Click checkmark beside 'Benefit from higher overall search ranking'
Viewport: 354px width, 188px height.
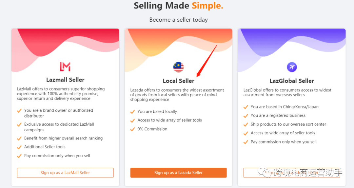tap(19, 138)
